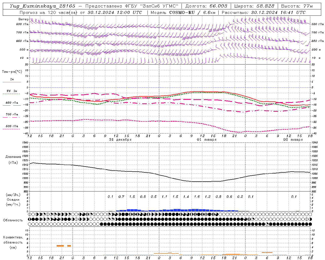Viewport: 325px width, 260px height.
Task: Click the Давление pressure panel label
Action: click(13, 157)
